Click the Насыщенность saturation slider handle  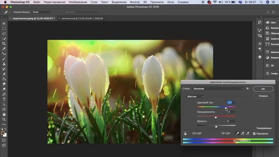pyautogui.click(x=216, y=117)
